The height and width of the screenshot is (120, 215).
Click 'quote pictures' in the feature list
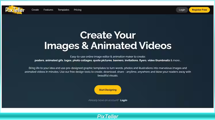(102, 60)
